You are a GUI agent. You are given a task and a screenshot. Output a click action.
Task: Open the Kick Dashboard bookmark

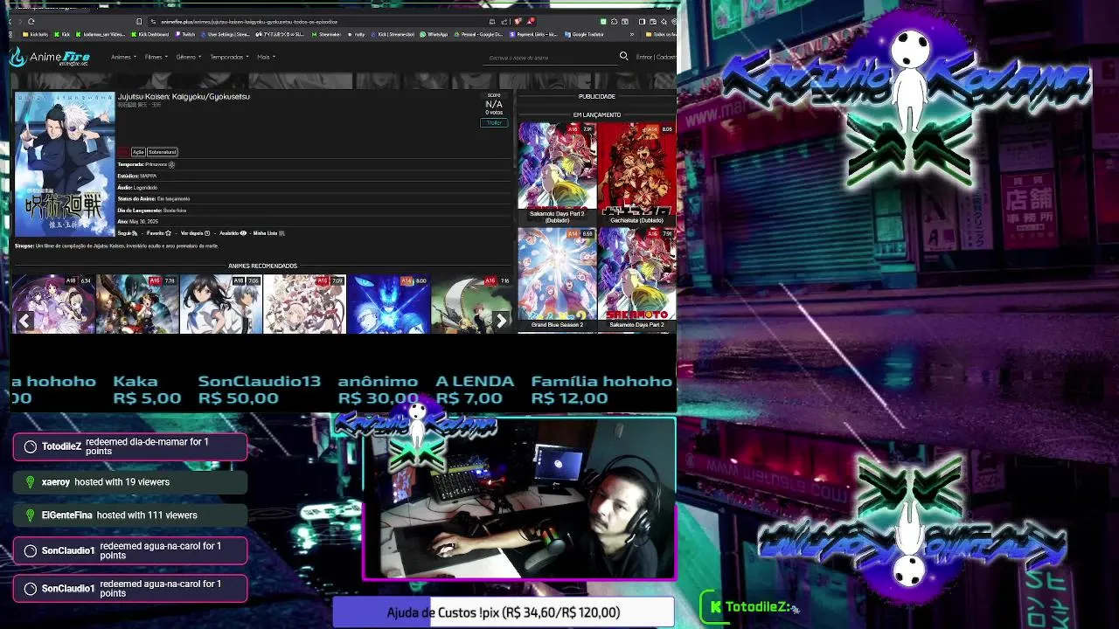pyautogui.click(x=149, y=35)
